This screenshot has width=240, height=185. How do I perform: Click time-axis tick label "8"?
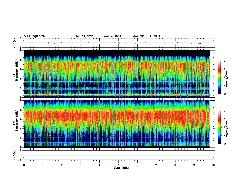(175, 165)
